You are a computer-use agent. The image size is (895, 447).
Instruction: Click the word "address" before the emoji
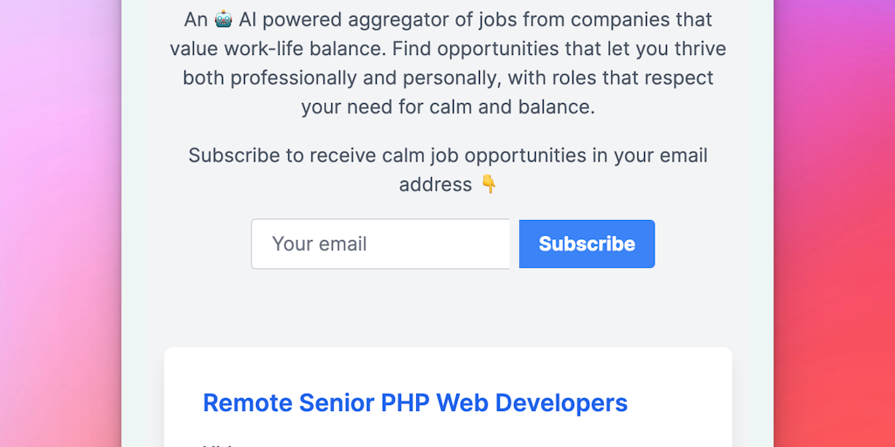coord(435,184)
